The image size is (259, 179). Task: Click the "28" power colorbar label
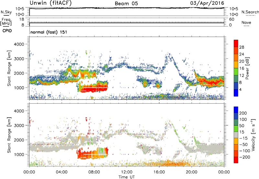point(242,47)
